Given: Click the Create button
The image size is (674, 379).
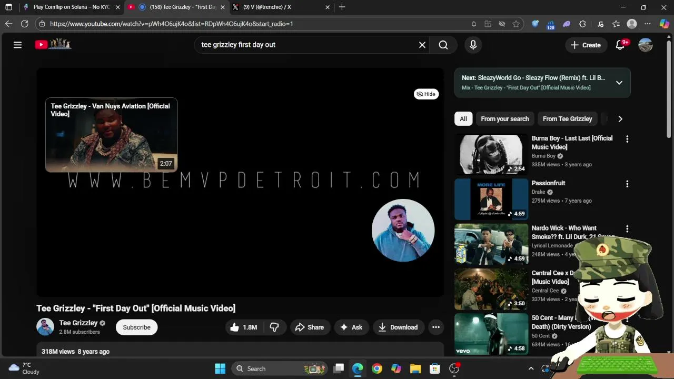Looking at the screenshot, I should [586, 45].
